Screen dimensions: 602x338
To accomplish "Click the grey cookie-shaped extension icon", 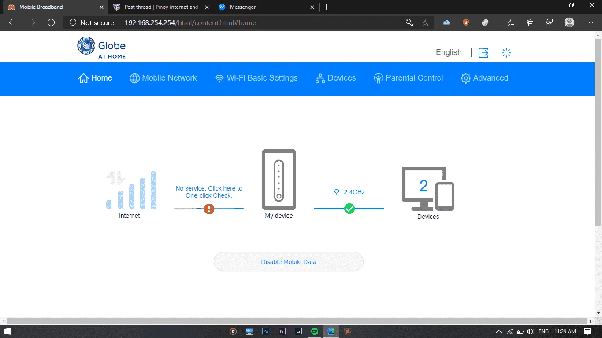I will [x=485, y=22].
